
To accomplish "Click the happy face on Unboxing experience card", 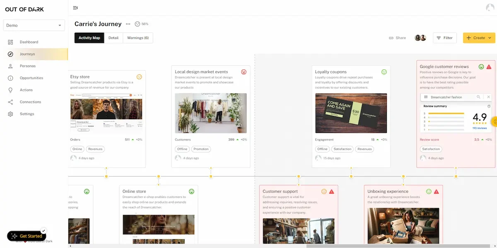I will coord(429,191).
